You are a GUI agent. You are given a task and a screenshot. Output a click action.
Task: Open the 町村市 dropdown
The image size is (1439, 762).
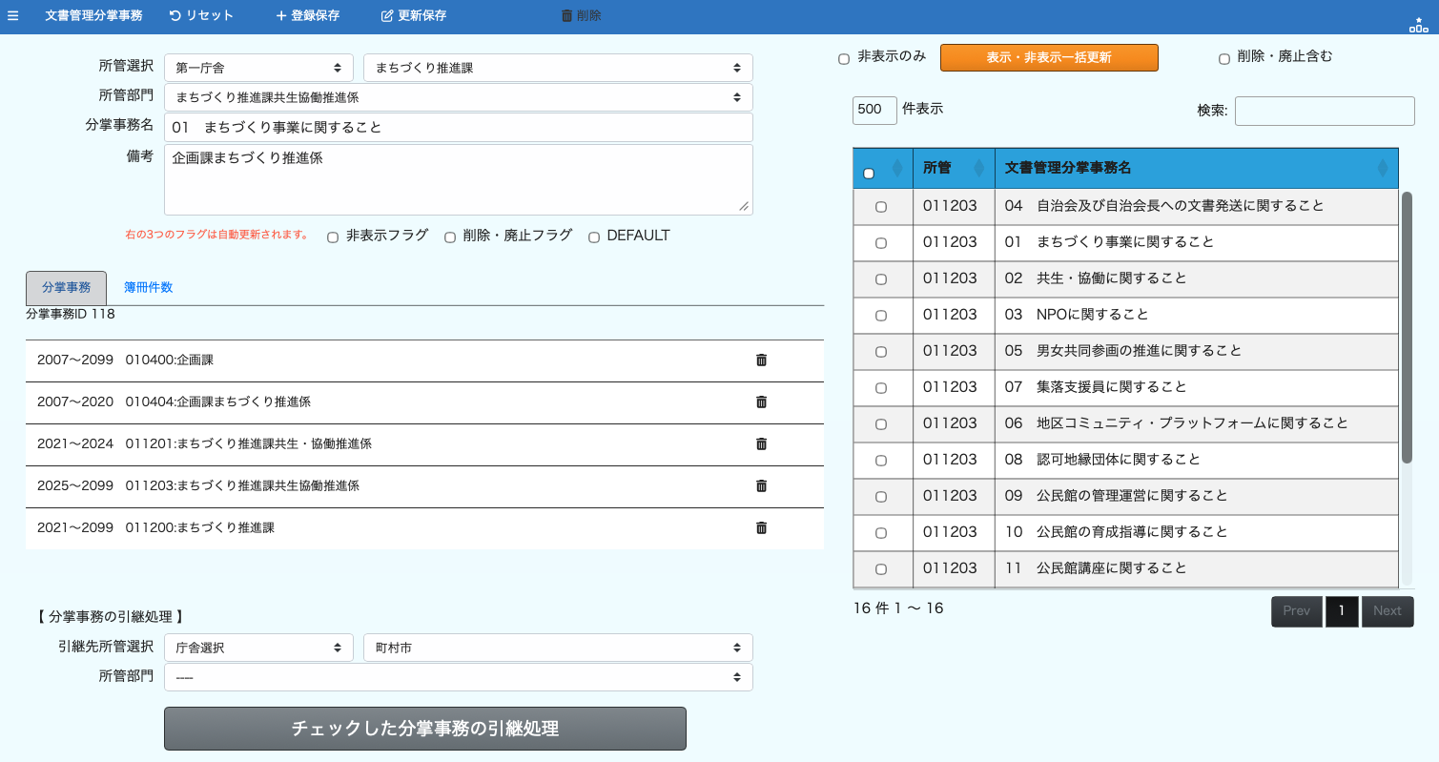tap(558, 648)
